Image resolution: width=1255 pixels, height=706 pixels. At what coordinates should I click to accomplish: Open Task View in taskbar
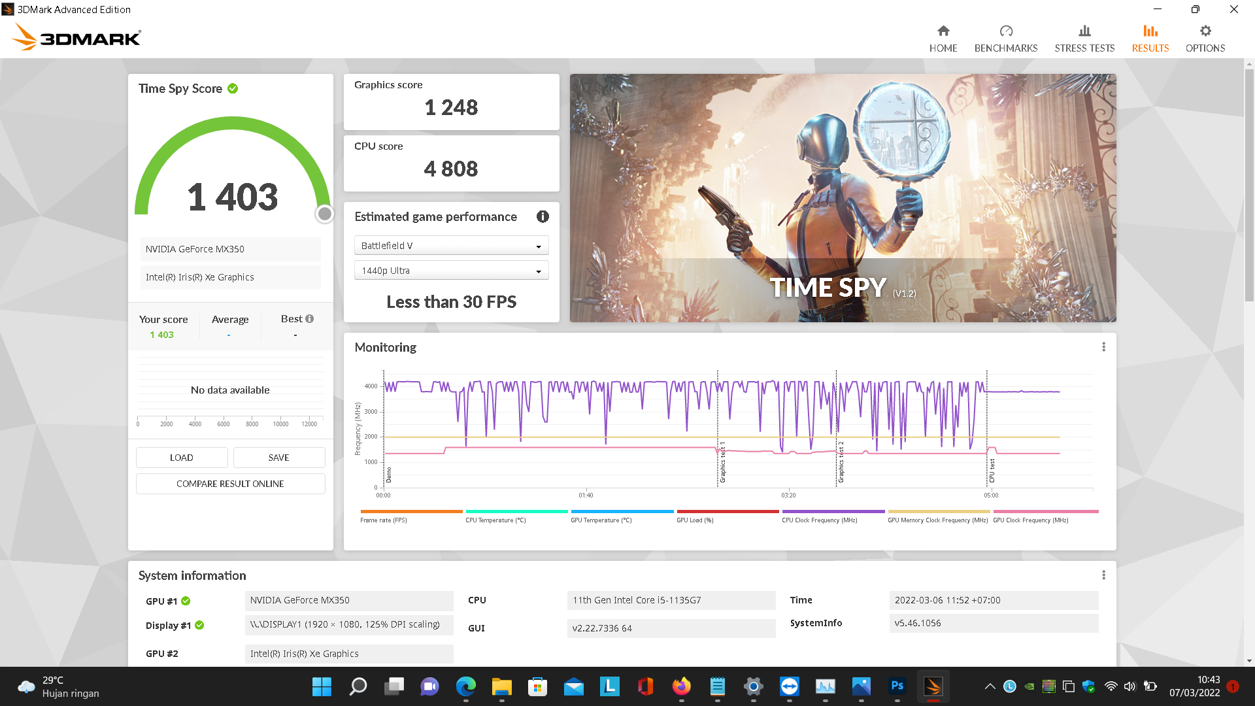point(393,686)
